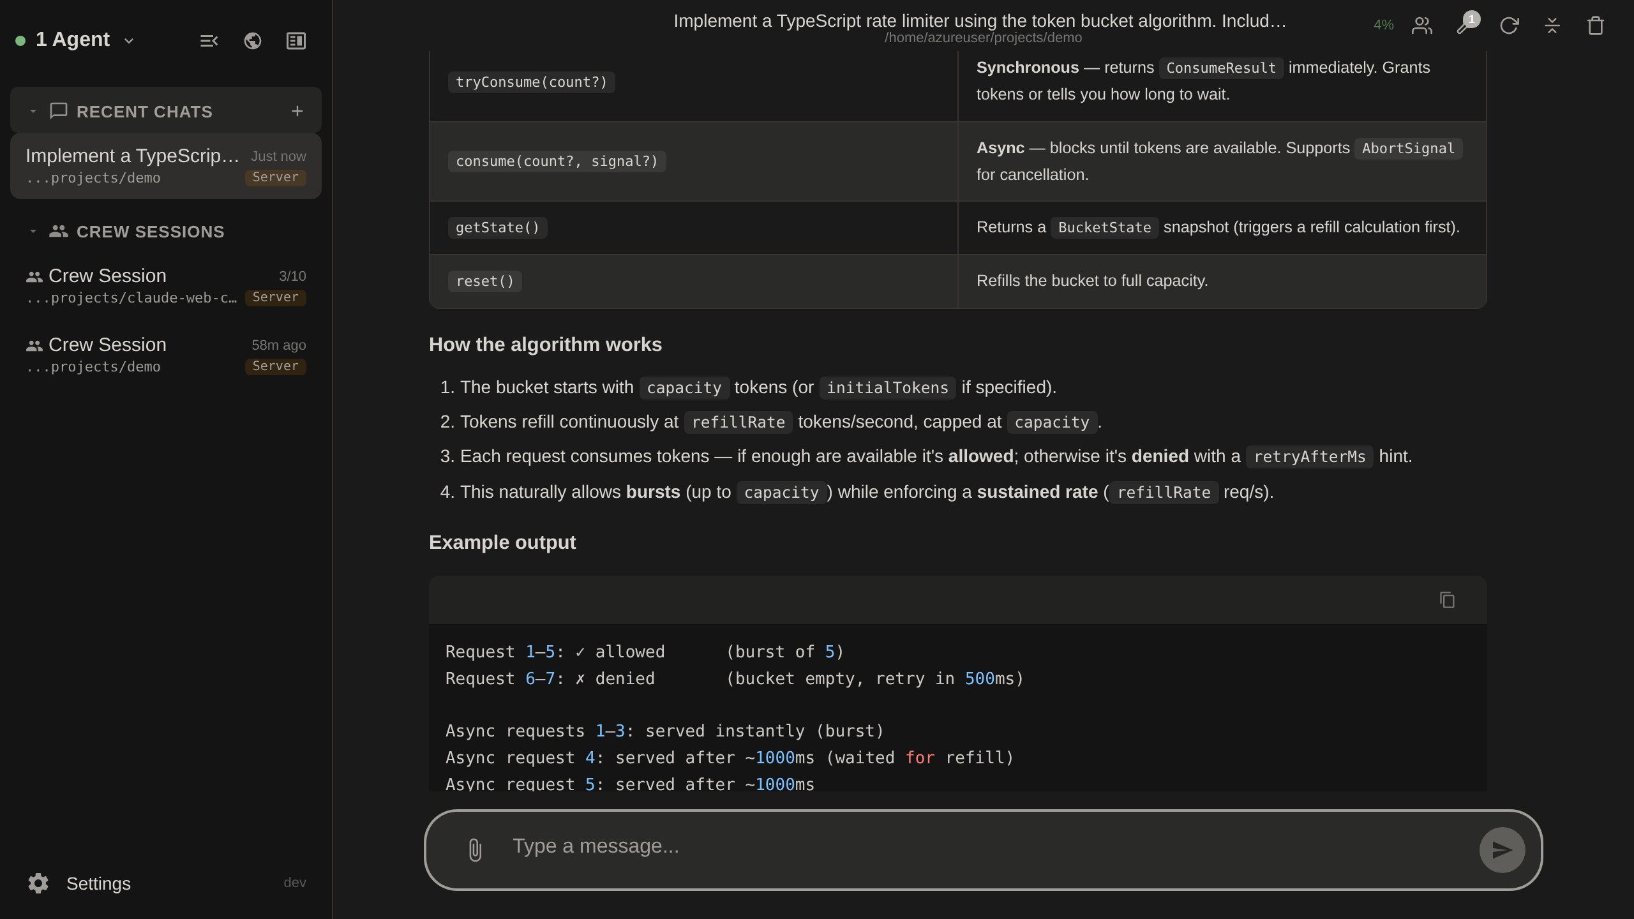Screen dimensions: 1634x919
Task: Copy the example output code block
Action: [x=1447, y=600]
